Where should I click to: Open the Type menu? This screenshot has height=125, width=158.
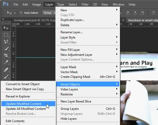61,4
